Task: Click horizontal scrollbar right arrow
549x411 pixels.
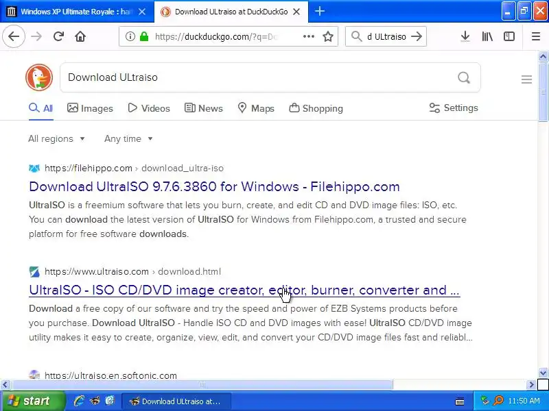Action: [531, 385]
